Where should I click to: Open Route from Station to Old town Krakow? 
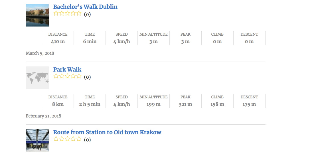click(x=107, y=132)
